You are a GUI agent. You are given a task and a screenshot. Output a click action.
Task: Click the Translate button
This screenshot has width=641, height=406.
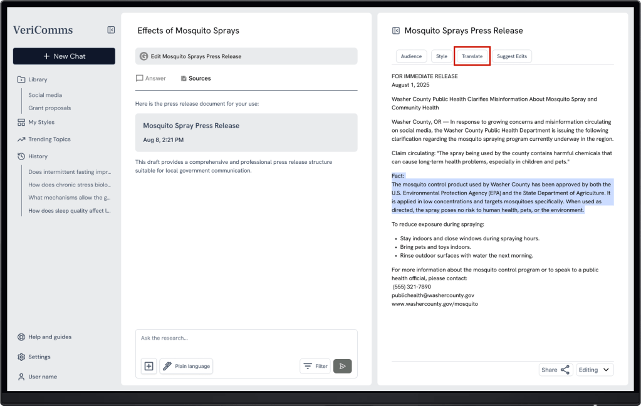tap(472, 56)
